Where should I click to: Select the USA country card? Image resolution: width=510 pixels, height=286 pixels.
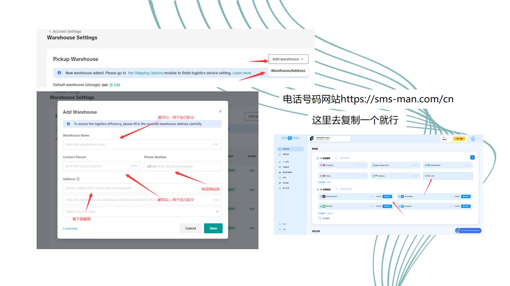tap(448, 176)
